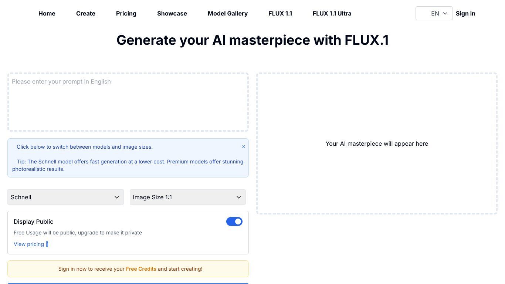The height and width of the screenshot is (284, 505).
Task: Click the external-link icon beside View pricing
Action: (47, 244)
